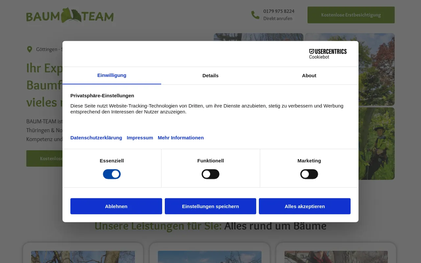This screenshot has width=421, height=263.
Task: Click the phone number 0179 975 8224
Action: point(279,11)
